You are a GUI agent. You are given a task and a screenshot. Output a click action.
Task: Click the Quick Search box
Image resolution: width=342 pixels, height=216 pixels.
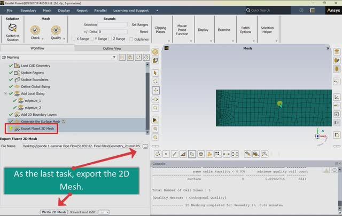click(x=268, y=10)
